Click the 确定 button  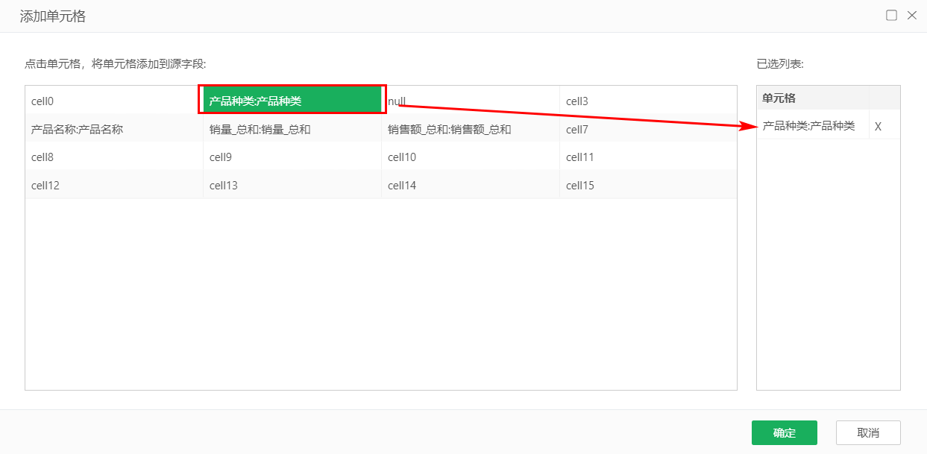[784, 433]
